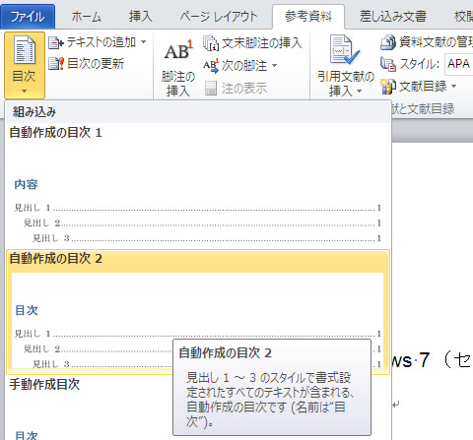
Task: Click the 資料文献の管理 button label
Action: [x=436, y=42]
